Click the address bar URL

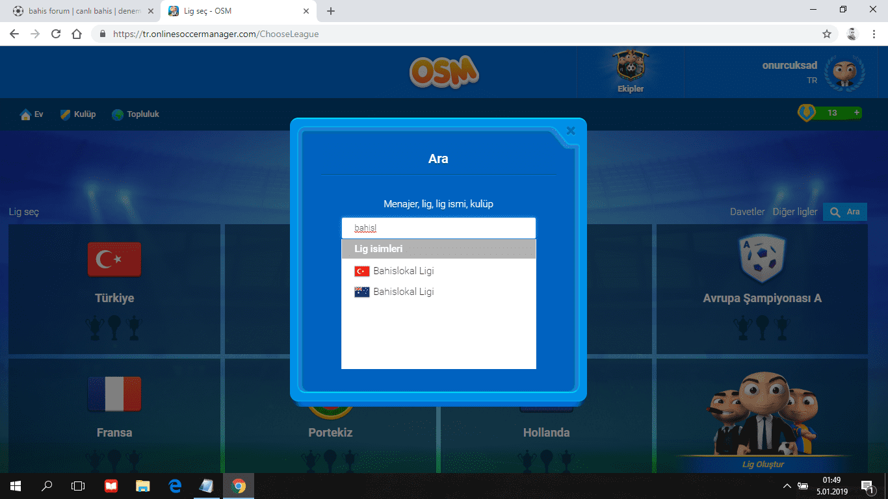tap(216, 34)
